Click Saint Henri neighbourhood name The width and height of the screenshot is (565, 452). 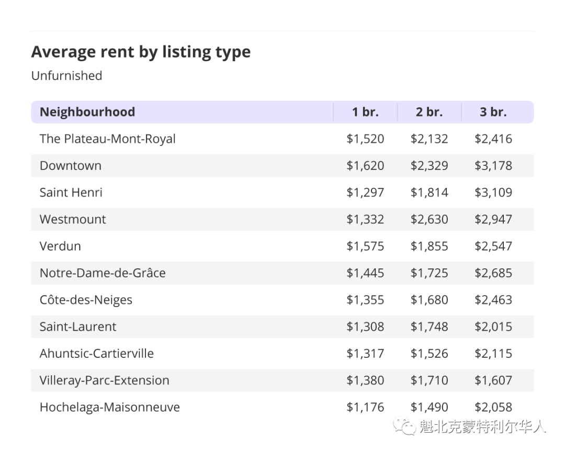point(71,193)
